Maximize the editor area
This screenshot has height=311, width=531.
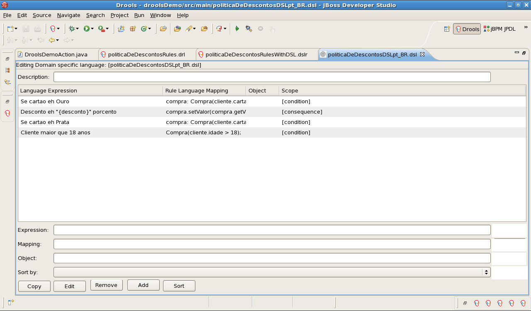(524, 53)
